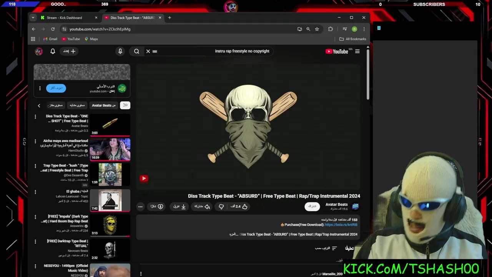Open options menu for Impala beat video
The height and width of the screenshot is (277, 492).
[x=35, y=217]
